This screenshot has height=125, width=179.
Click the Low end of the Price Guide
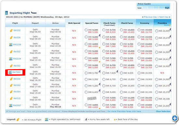[x=140, y=8]
